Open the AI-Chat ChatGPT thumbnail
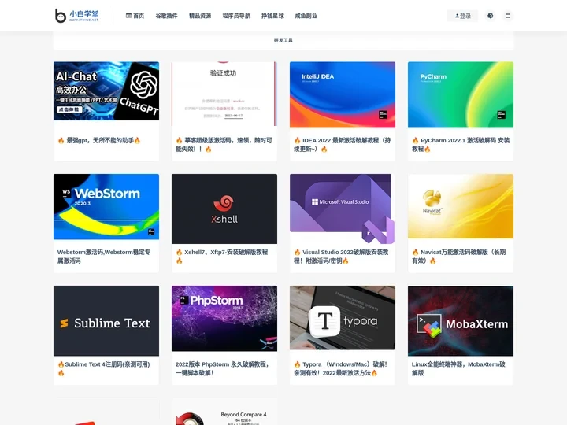Image resolution: width=567 pixels, height=425 pixels. point(106,91)
